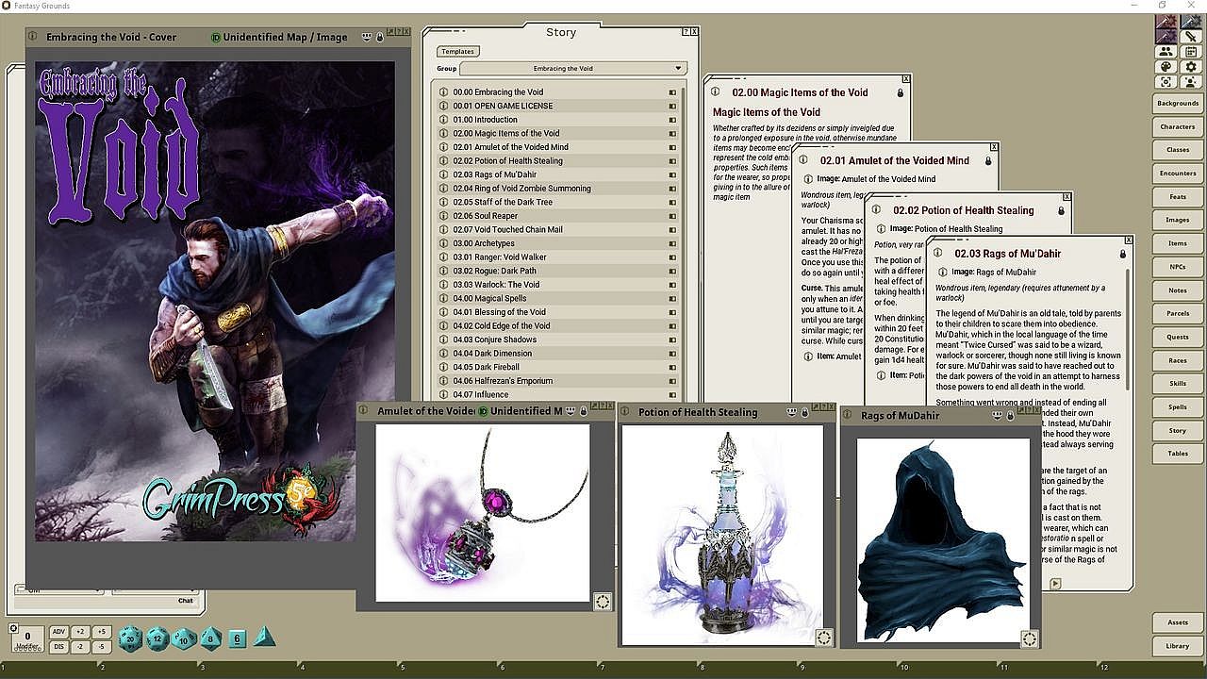Expand share icon for 02.05 Staff of Dark Tree

pyautogui.click(x=672, y=202)
